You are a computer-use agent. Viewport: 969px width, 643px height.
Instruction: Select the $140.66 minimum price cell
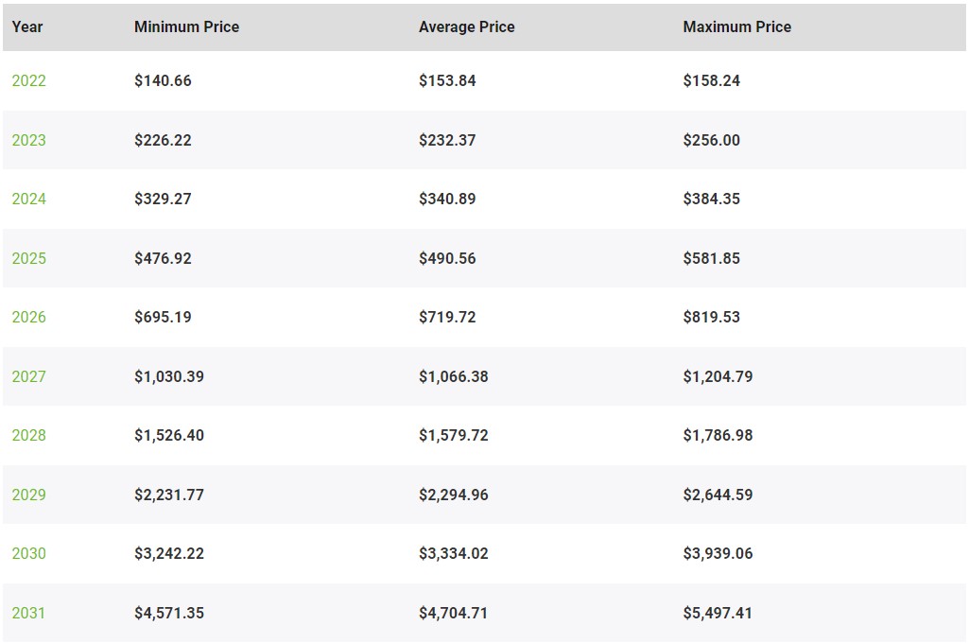[x=164, y=80]
